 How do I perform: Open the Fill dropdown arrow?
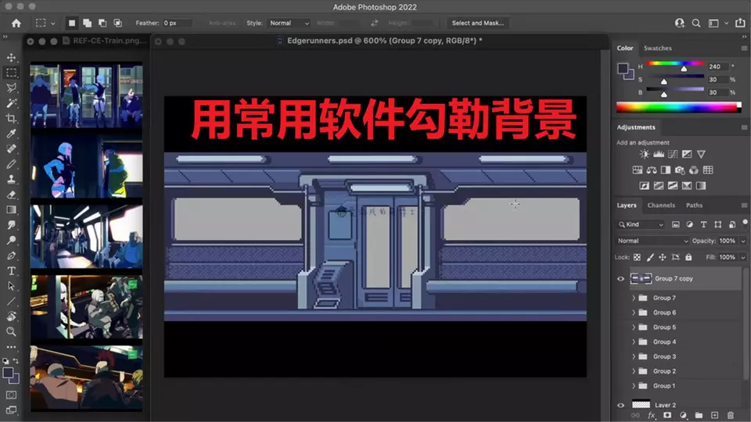point(743,257)
